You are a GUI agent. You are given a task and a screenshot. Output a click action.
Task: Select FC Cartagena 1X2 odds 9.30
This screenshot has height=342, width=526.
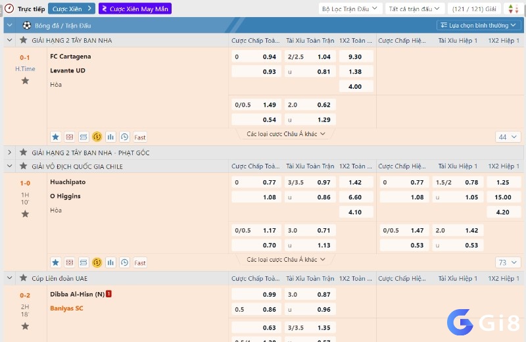coord(356,57)
